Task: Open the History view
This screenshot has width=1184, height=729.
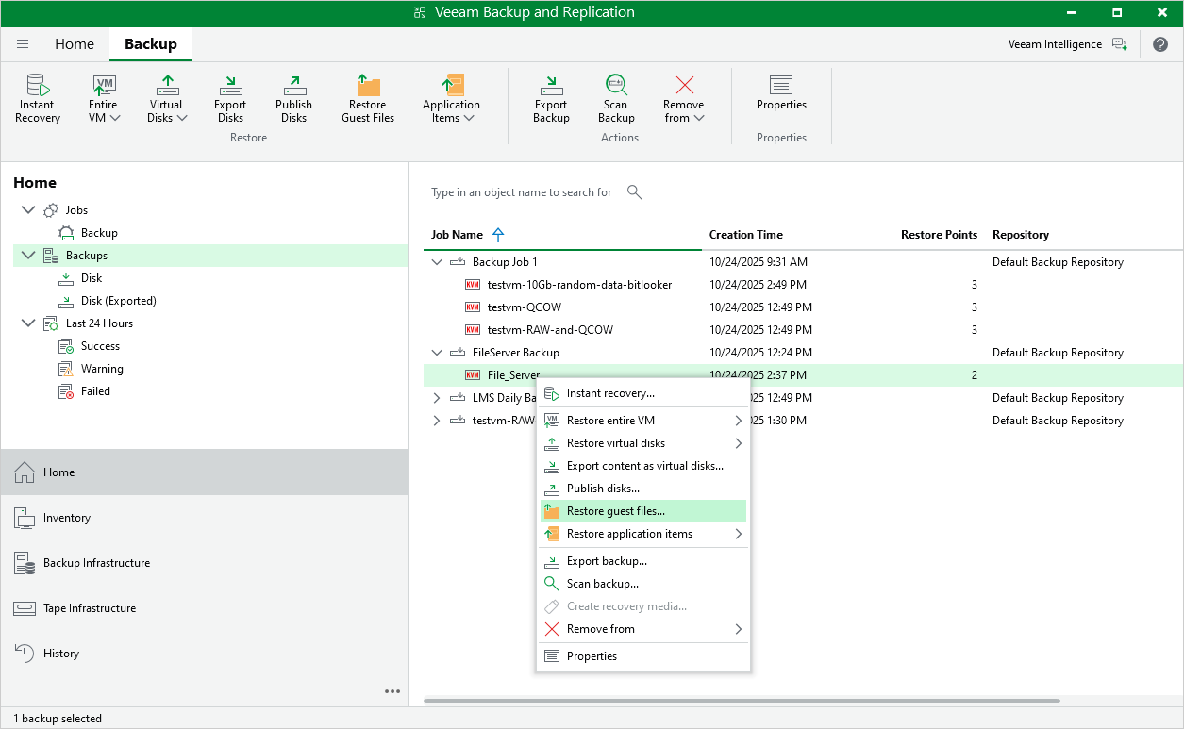Action: pyautogui.click(x=204, y=653)
